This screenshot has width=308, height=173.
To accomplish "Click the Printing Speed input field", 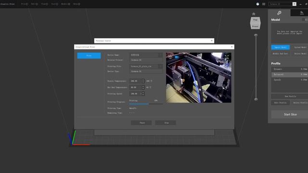I will [135, 94].
